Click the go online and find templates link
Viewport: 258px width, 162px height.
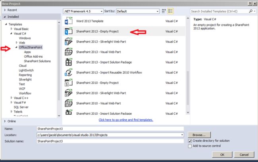(126, 120)
